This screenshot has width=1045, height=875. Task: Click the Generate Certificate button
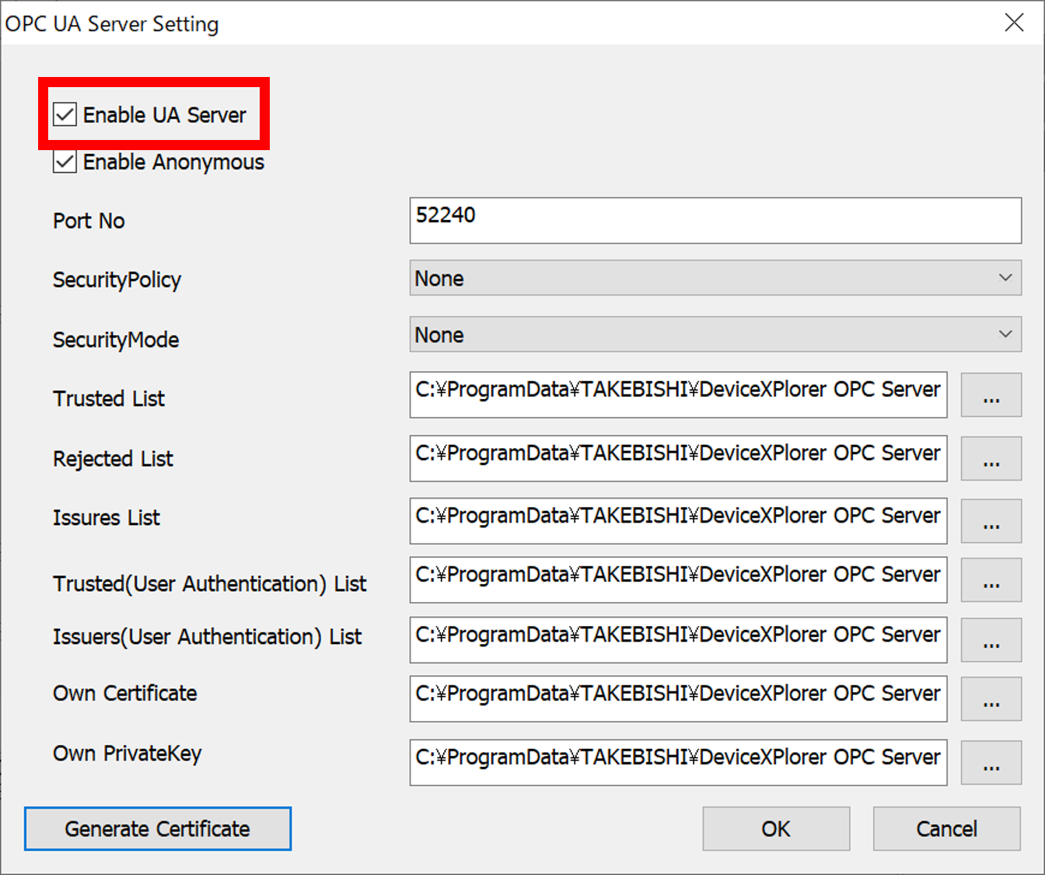coord(157,828)
